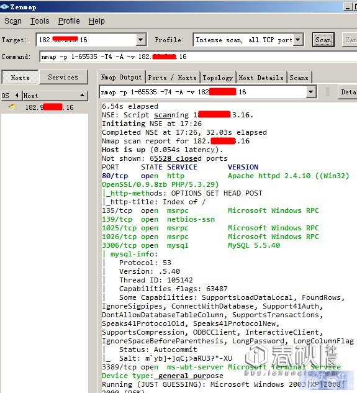357x393 pixels.
Task: Click the '1025/tcp' port text
Action: coord(119,228)
